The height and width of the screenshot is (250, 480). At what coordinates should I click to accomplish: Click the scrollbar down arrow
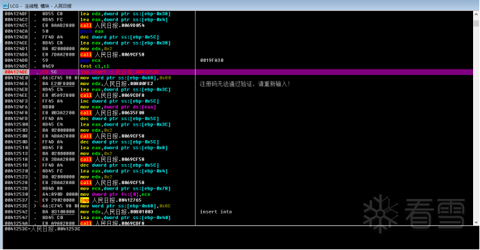477,223
